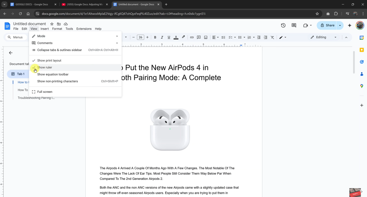
Task: Click the Menus search box
Action: 16,37
